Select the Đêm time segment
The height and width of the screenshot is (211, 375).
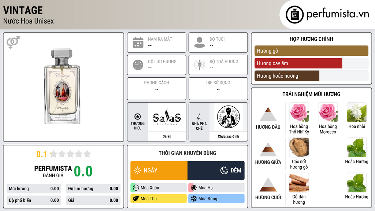(x=216, y=170)
